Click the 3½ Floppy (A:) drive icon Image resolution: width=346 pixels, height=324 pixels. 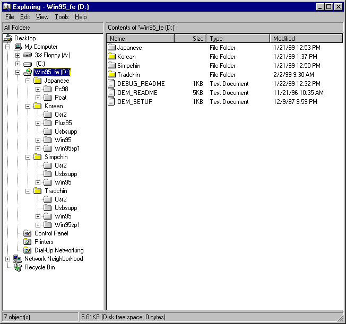pos(28,55)
